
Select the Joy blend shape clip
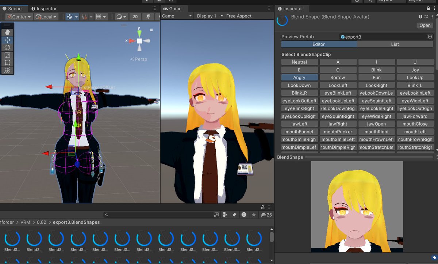pos(415,70)
